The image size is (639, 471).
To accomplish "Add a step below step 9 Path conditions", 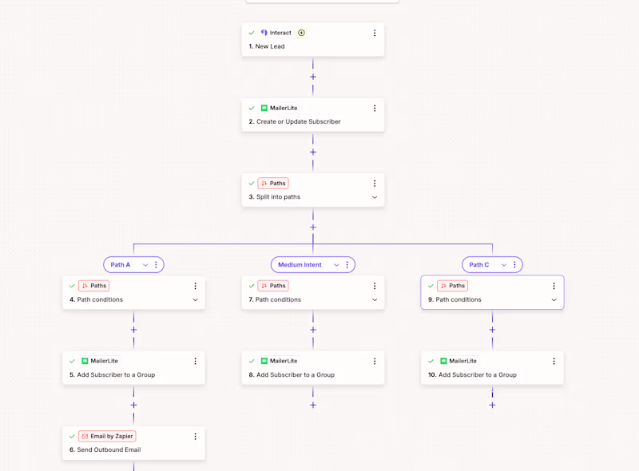I will [492, 330].
